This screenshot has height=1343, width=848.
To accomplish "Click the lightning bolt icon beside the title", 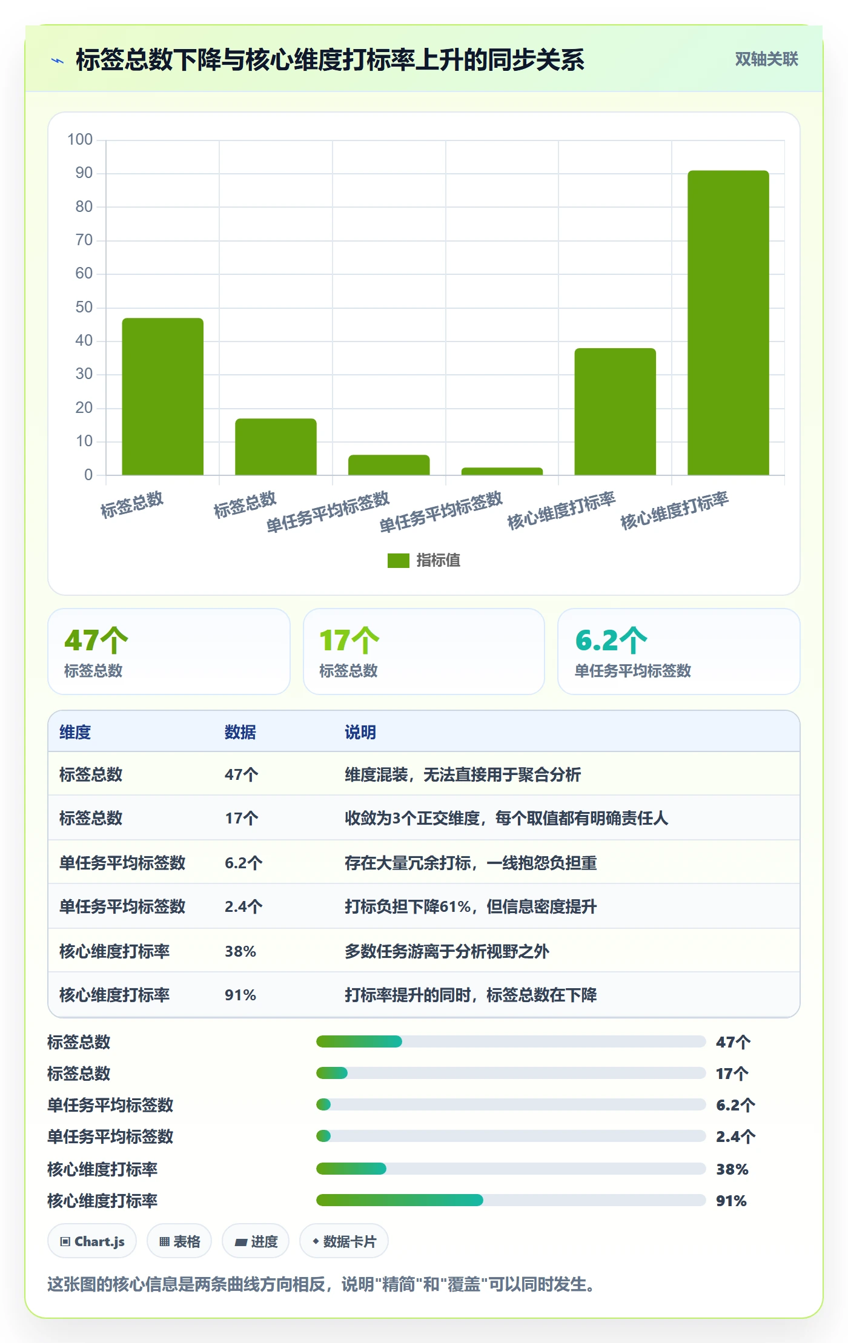I will point(58,61).
